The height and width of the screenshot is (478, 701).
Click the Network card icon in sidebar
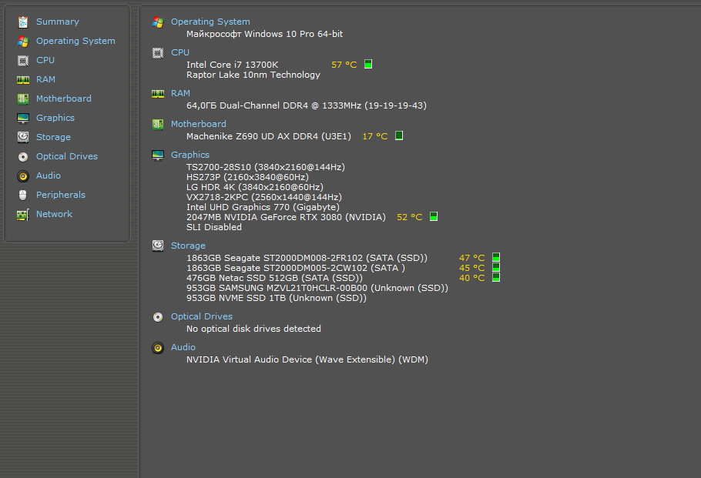click(x=23, y=215)
